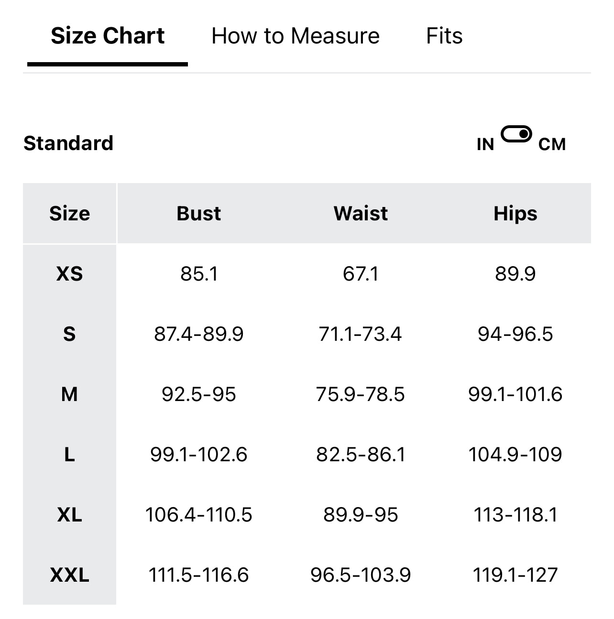
Task: Click the 119.1-127 hips value
Action: tap(515, 575)
